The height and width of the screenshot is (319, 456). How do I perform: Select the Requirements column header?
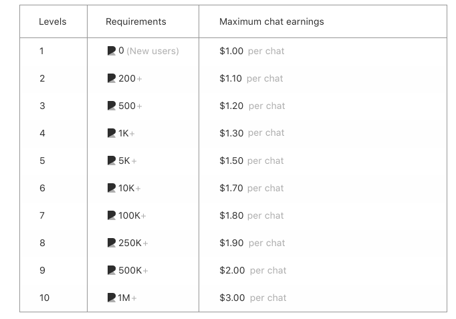tap(136, 21)
